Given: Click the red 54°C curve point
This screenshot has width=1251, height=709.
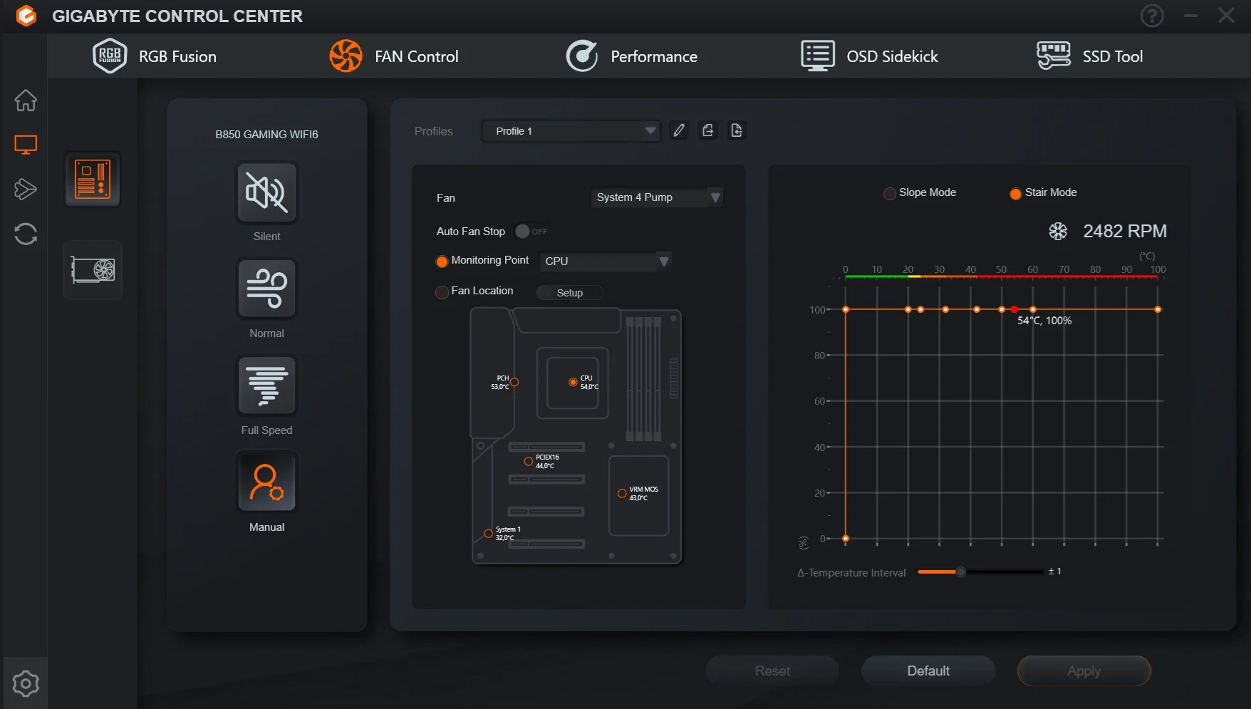Looking at the screenshot, I should (x=1014, y=309).
